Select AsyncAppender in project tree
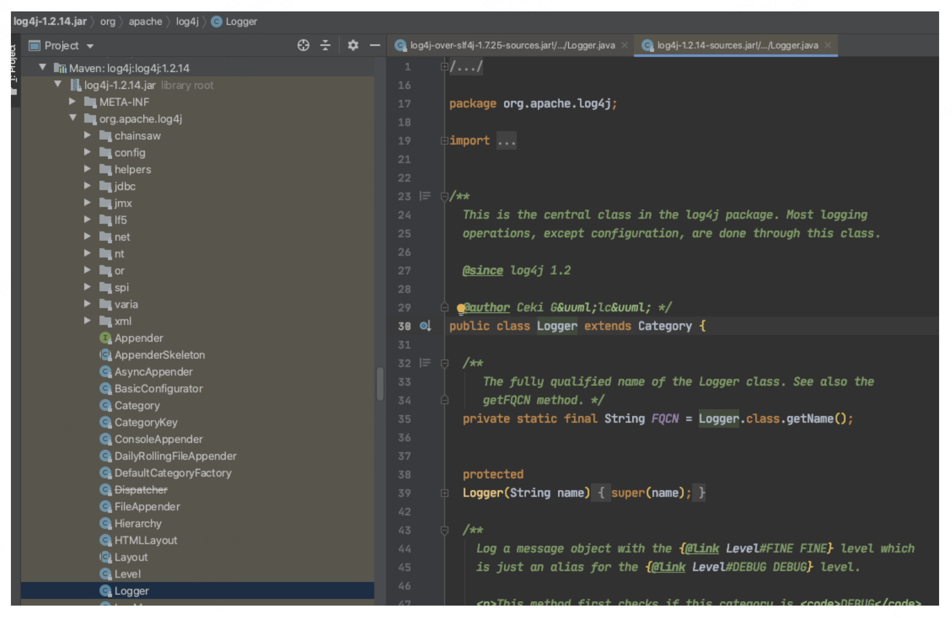 [x=153, y=371]
